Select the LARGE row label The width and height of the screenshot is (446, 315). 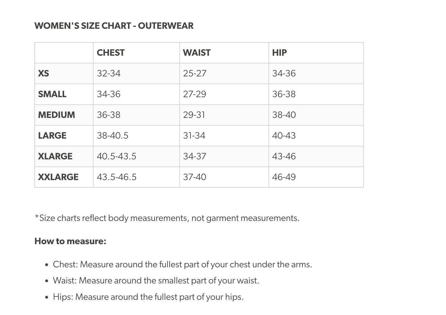pos(52,136)
